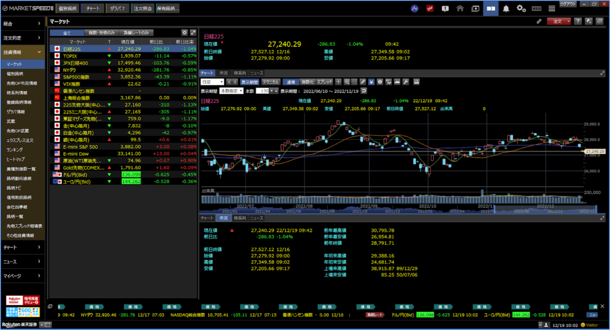The width and height of the screenshot is (610, 330).
Task: Click the market list gear settings icon
Action: pyautogui.click(x=185, y=33)
